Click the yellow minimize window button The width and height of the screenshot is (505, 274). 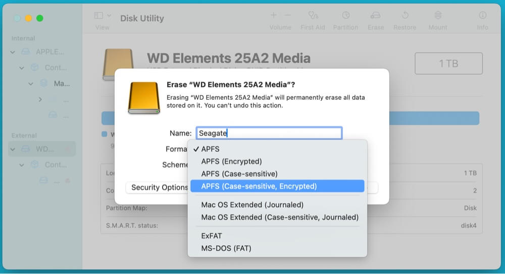click(x=28, y=18)
